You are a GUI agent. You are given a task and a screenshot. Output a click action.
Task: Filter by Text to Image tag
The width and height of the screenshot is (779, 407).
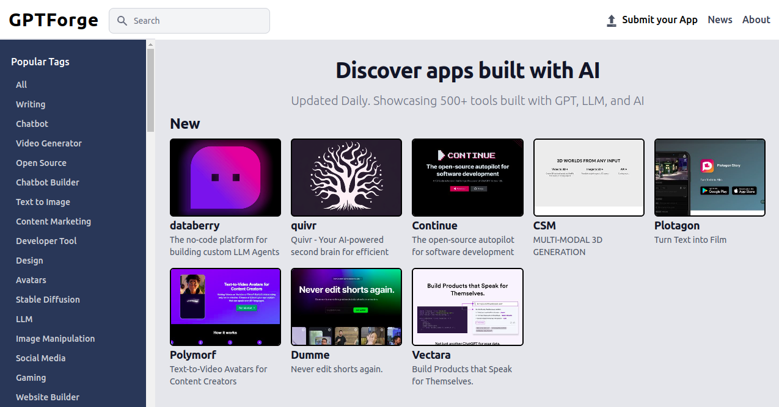[x=43, y=202]
